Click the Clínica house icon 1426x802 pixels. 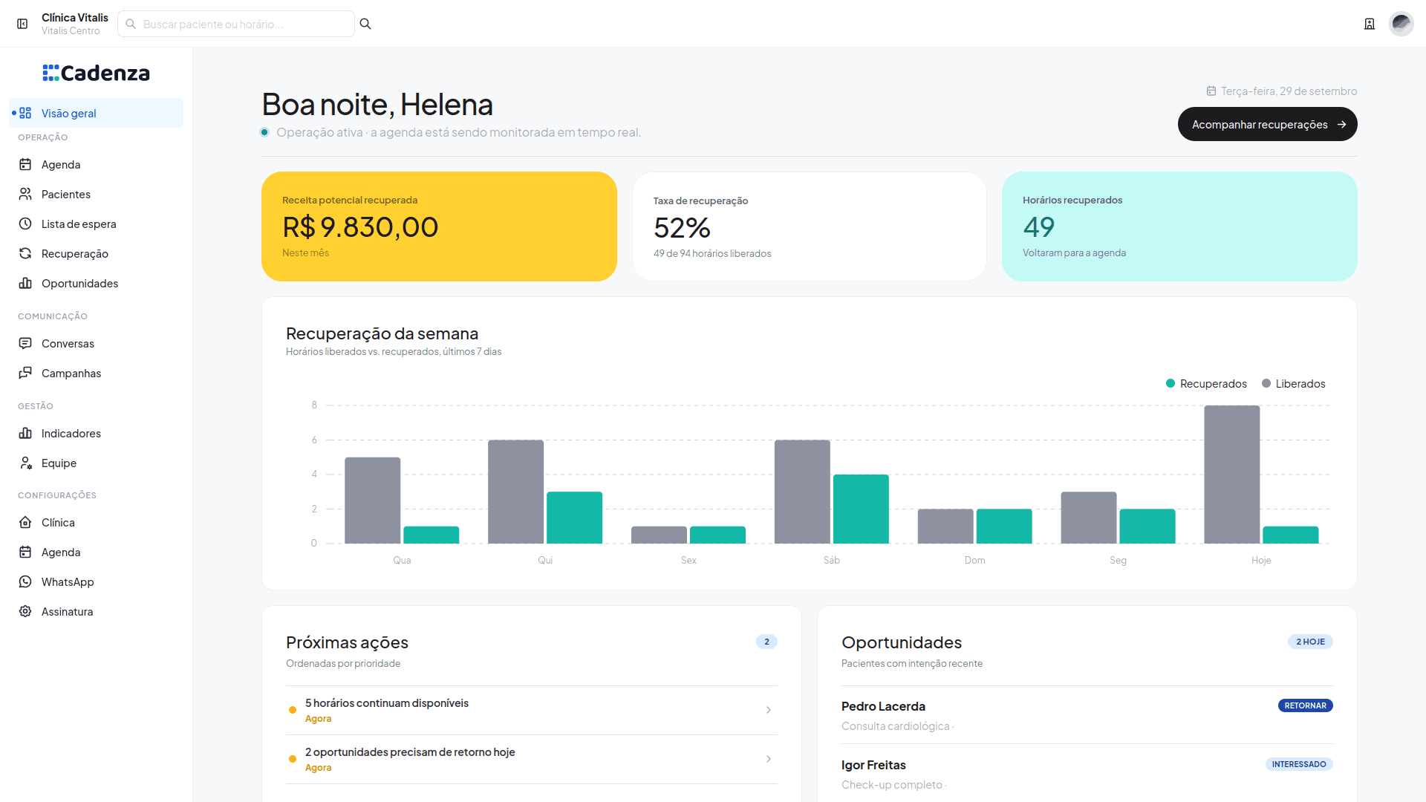pos(25,522)
